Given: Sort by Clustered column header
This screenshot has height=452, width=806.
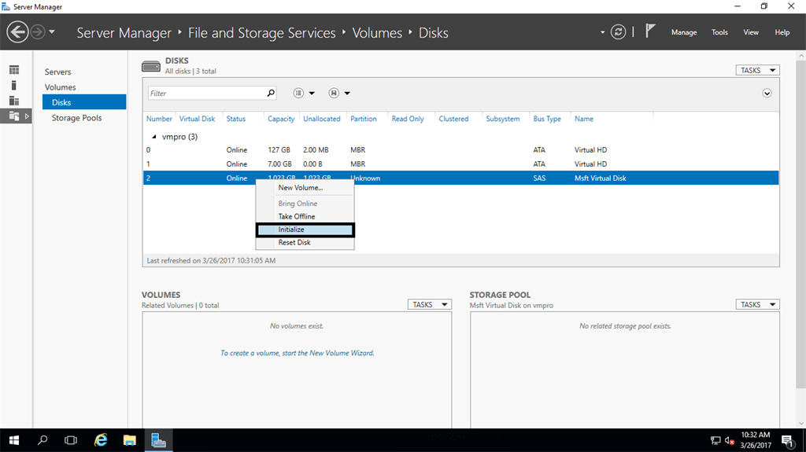Looking at the screenshot, I should [453, 119].
